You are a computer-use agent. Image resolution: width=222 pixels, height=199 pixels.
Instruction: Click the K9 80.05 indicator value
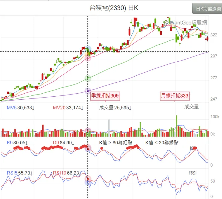[x=17, y=143]
